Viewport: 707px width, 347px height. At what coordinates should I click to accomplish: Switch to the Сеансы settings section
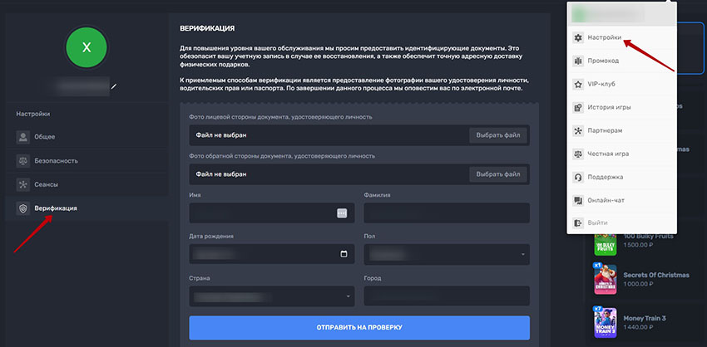87,184
